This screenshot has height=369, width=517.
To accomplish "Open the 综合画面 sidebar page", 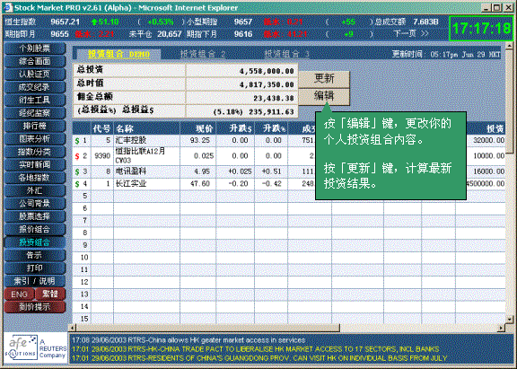I will click(35, 61).
